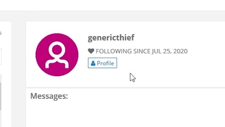
Task: Open genericthief's Profile button
Action: (102, 63)
